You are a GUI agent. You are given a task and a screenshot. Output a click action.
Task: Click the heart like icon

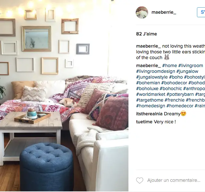coord(140,180)
